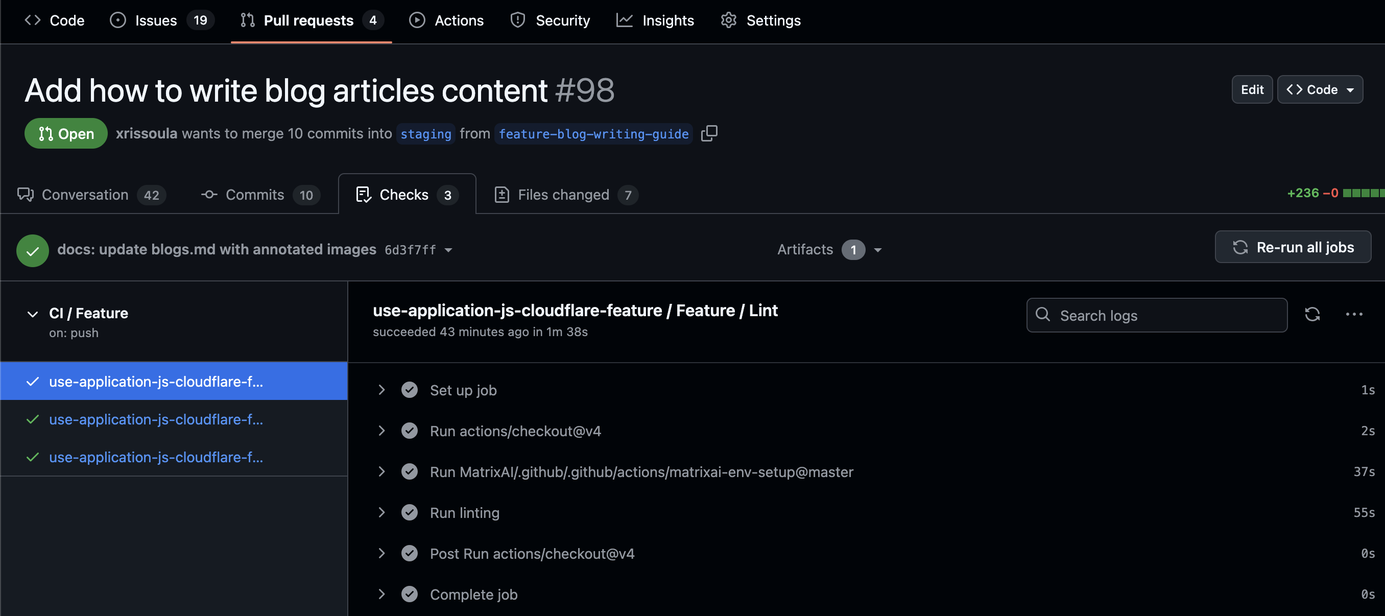Viewport: 1385px width, 616px height.
Task: Click the Insights graph icon
Action: pos(624,20)
